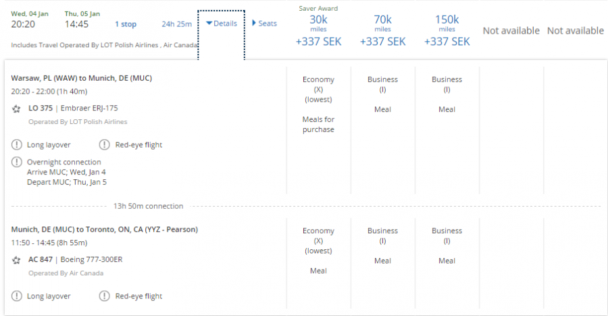This screenshot has height=316, width=608.
Task: Click Long layover warning icon for Munich–Toronto flight
Action: 17,296
